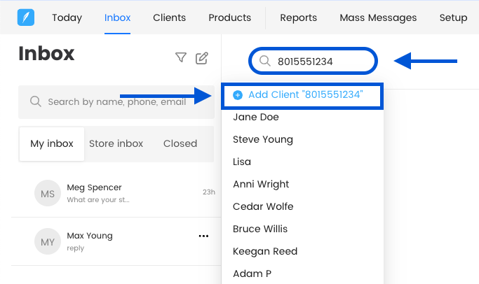Click the search field containing 8015551234
The width and height of the screenshot is (479, 284).
click(x=319, y=62)
